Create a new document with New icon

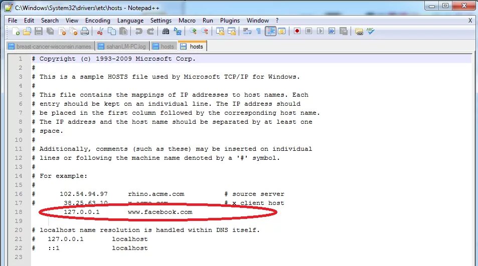16,31
